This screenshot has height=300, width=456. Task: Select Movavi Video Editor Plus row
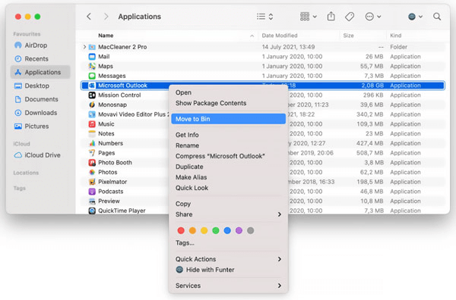pyautogui.click(x=263, y=114)
